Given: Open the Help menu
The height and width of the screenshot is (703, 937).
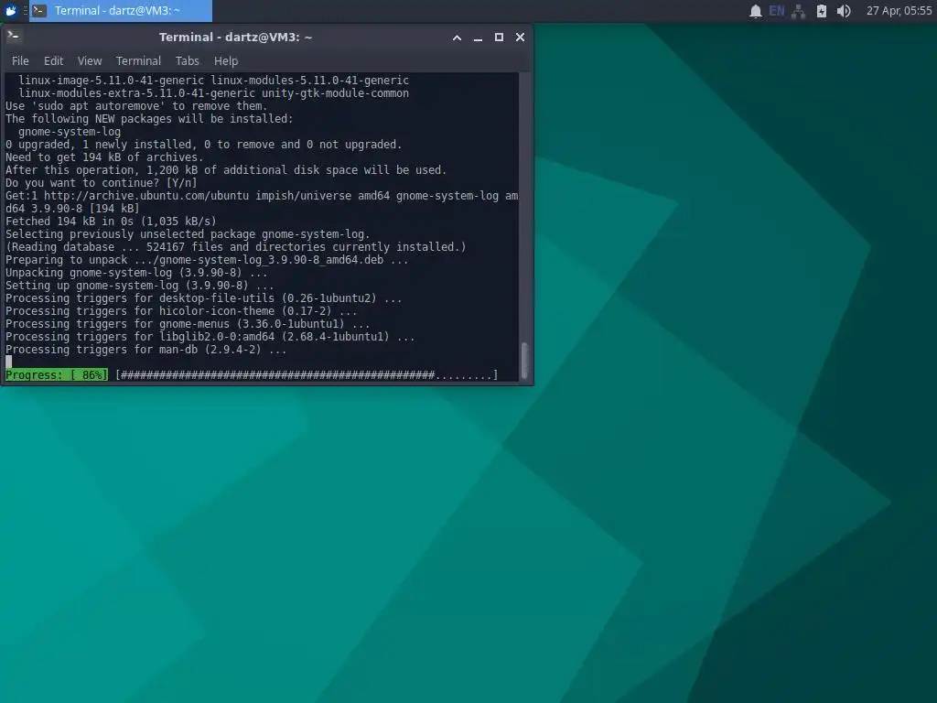Looking at the screenshot, I should click(226, 61).
